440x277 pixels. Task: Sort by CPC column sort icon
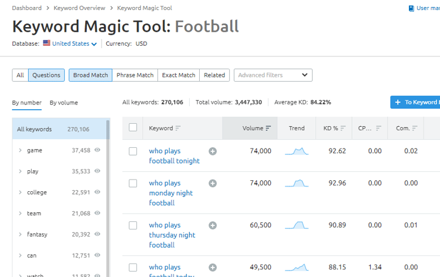click(378, 128)
